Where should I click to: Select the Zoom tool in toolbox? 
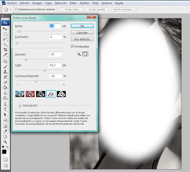[5, 142]
